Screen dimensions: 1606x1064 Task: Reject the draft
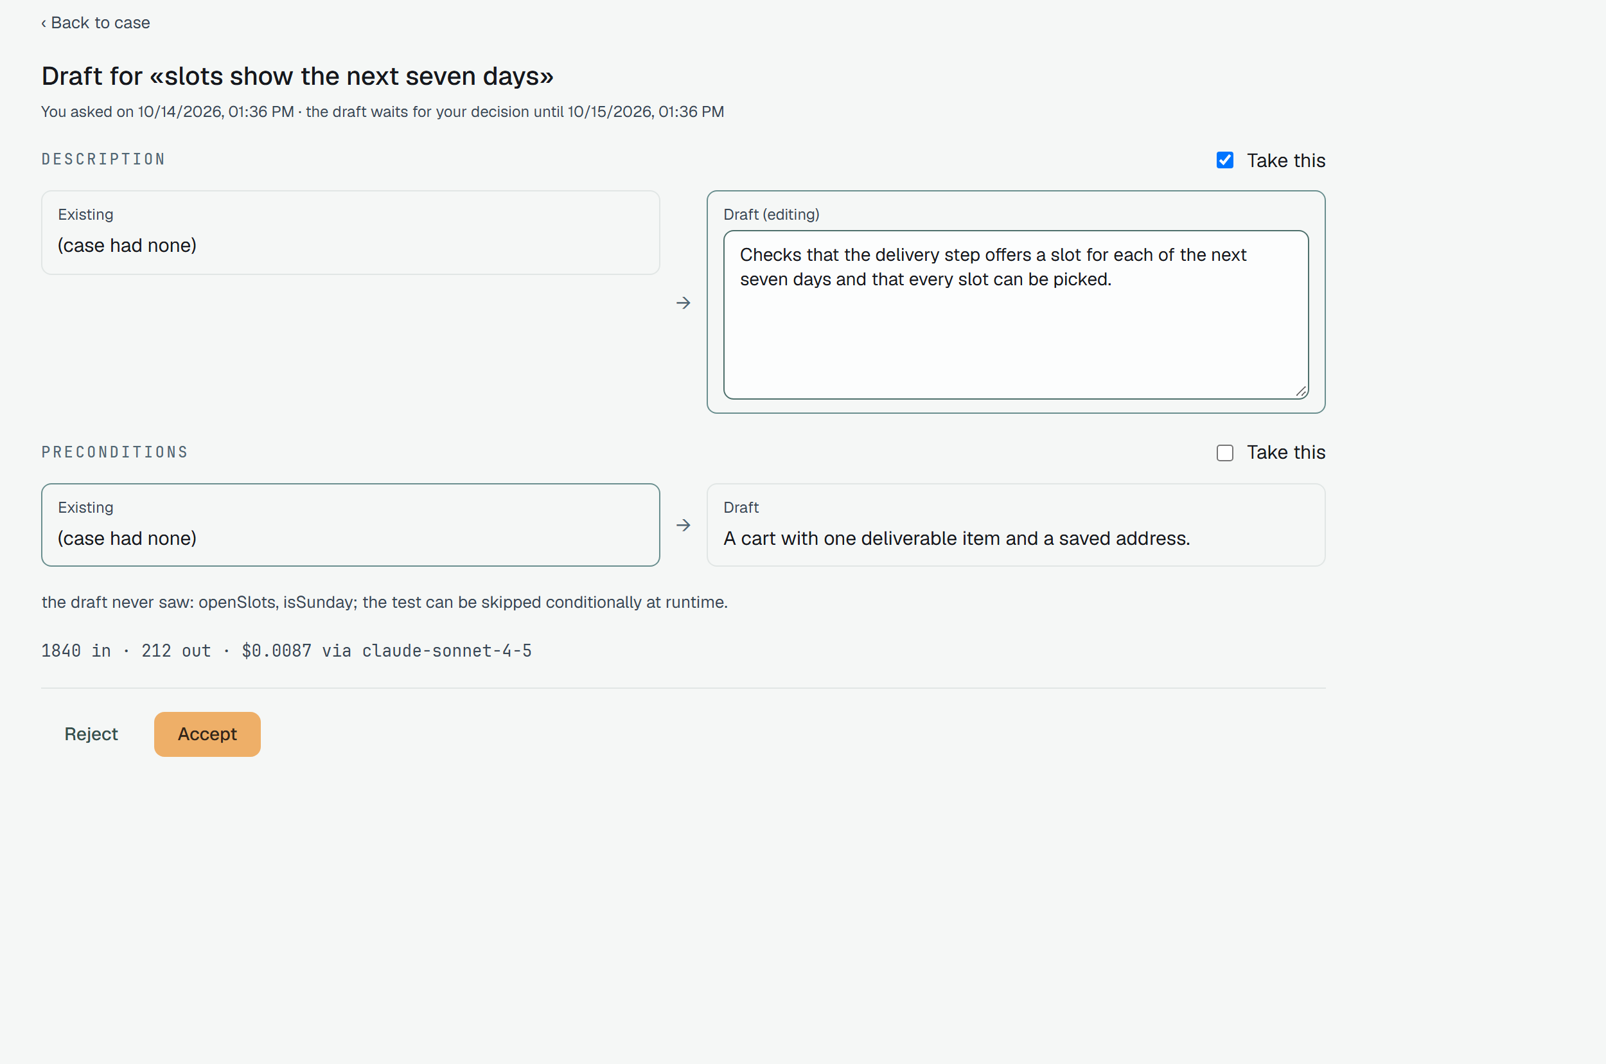click(x=91, y=734)
